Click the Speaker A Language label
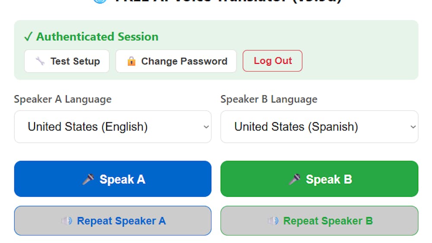The image size is (432, 243). pos(63,99)
